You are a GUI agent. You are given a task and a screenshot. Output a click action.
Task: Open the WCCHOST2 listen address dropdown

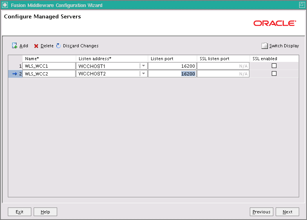143,73
